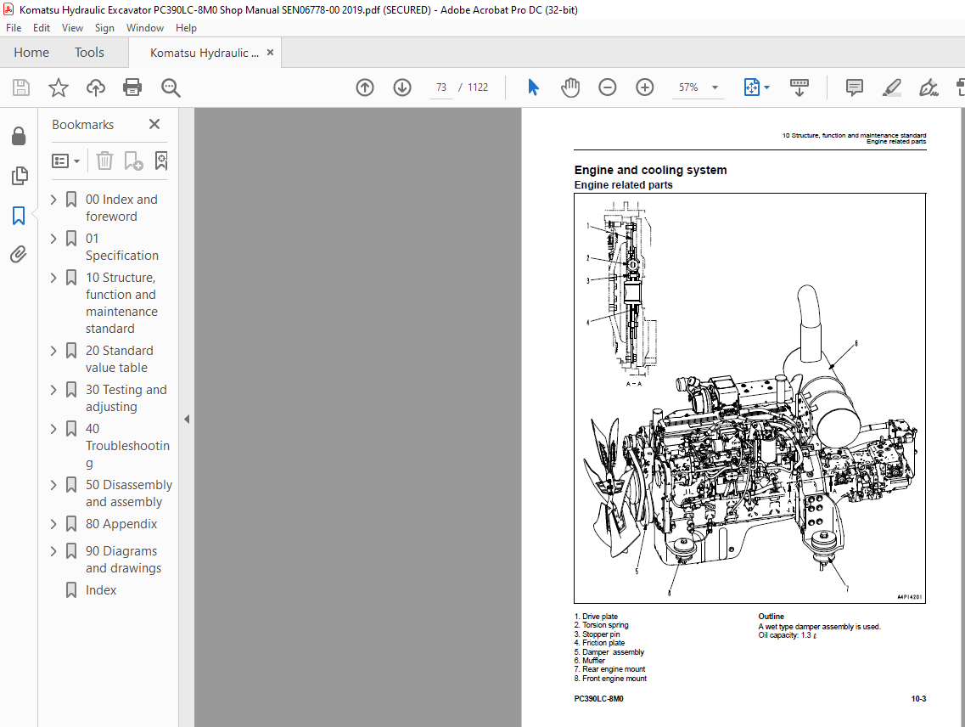This screenshot has width=965, height=727.
Task: Jump to '80 Appendix' bookmark
Action: click(121, 524)
